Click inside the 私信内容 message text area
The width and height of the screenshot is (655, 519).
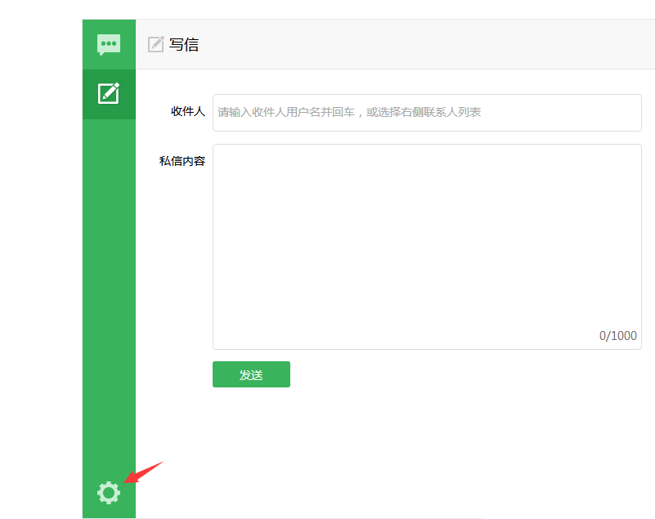(427, 247)
